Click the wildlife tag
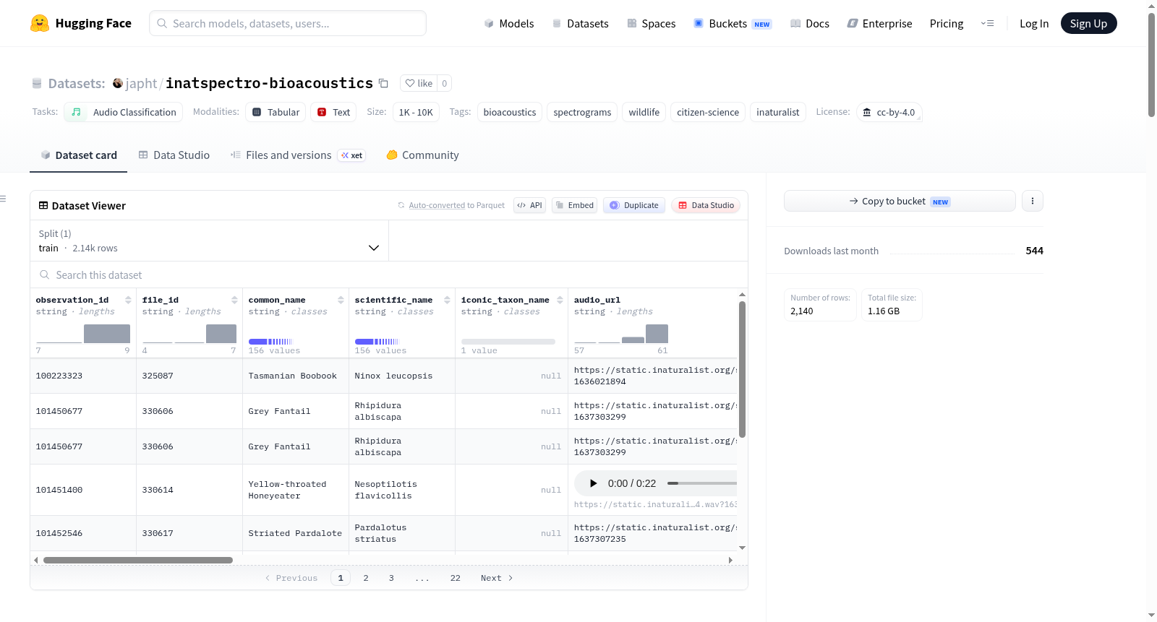Screen dimensions: 1157x622 644,112
